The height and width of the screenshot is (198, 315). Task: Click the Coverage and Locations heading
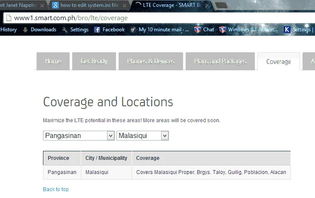tap(108, 102)
